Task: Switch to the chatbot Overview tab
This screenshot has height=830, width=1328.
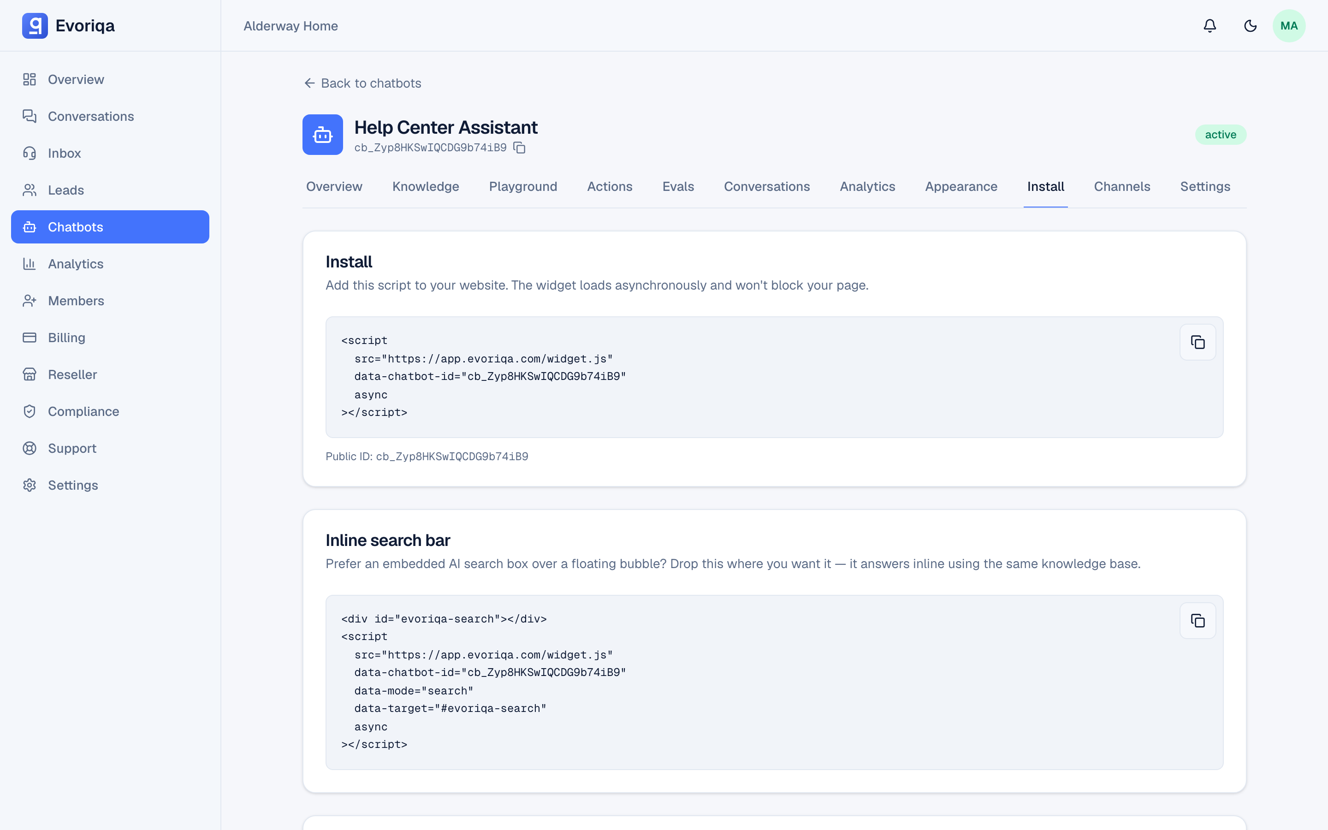Action: (x=334, y=187)
